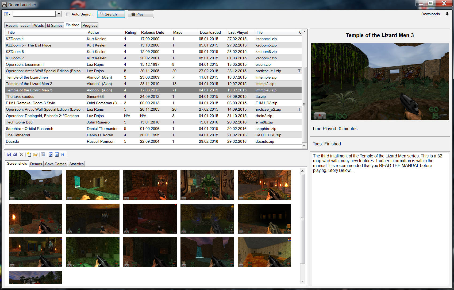Click the save (floppy disk) icon
The image size is (454, 290).
pyautogui.click(x=9, y=154)
